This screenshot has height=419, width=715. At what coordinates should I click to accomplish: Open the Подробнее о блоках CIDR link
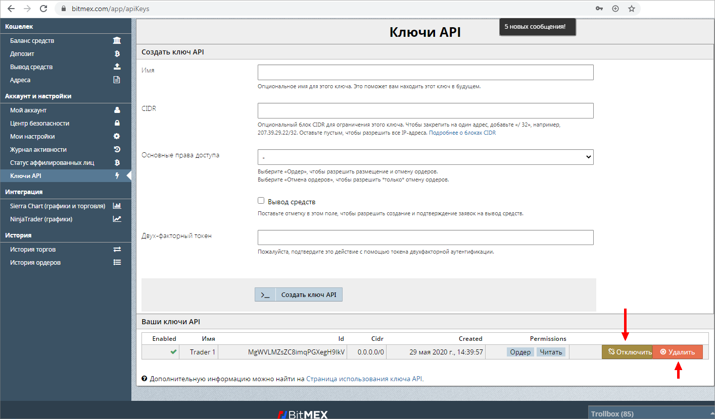coord(462,133)
